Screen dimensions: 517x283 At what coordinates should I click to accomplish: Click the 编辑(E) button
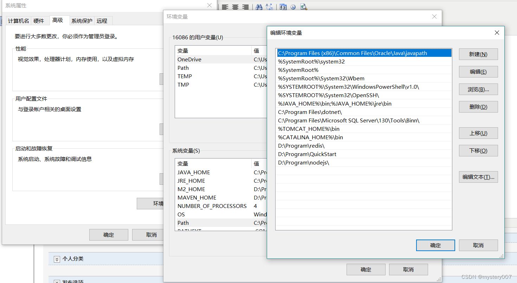point(478,72)
